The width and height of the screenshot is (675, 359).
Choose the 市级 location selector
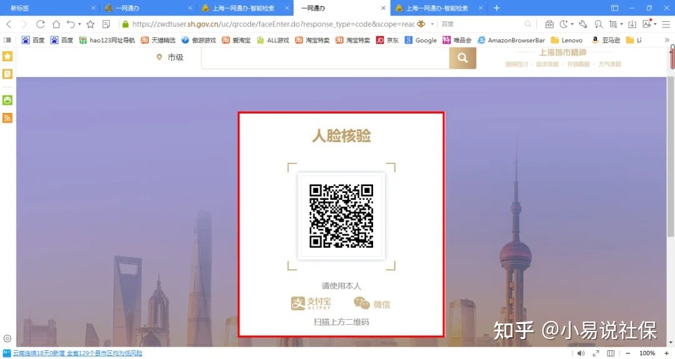tap(170, 57)
